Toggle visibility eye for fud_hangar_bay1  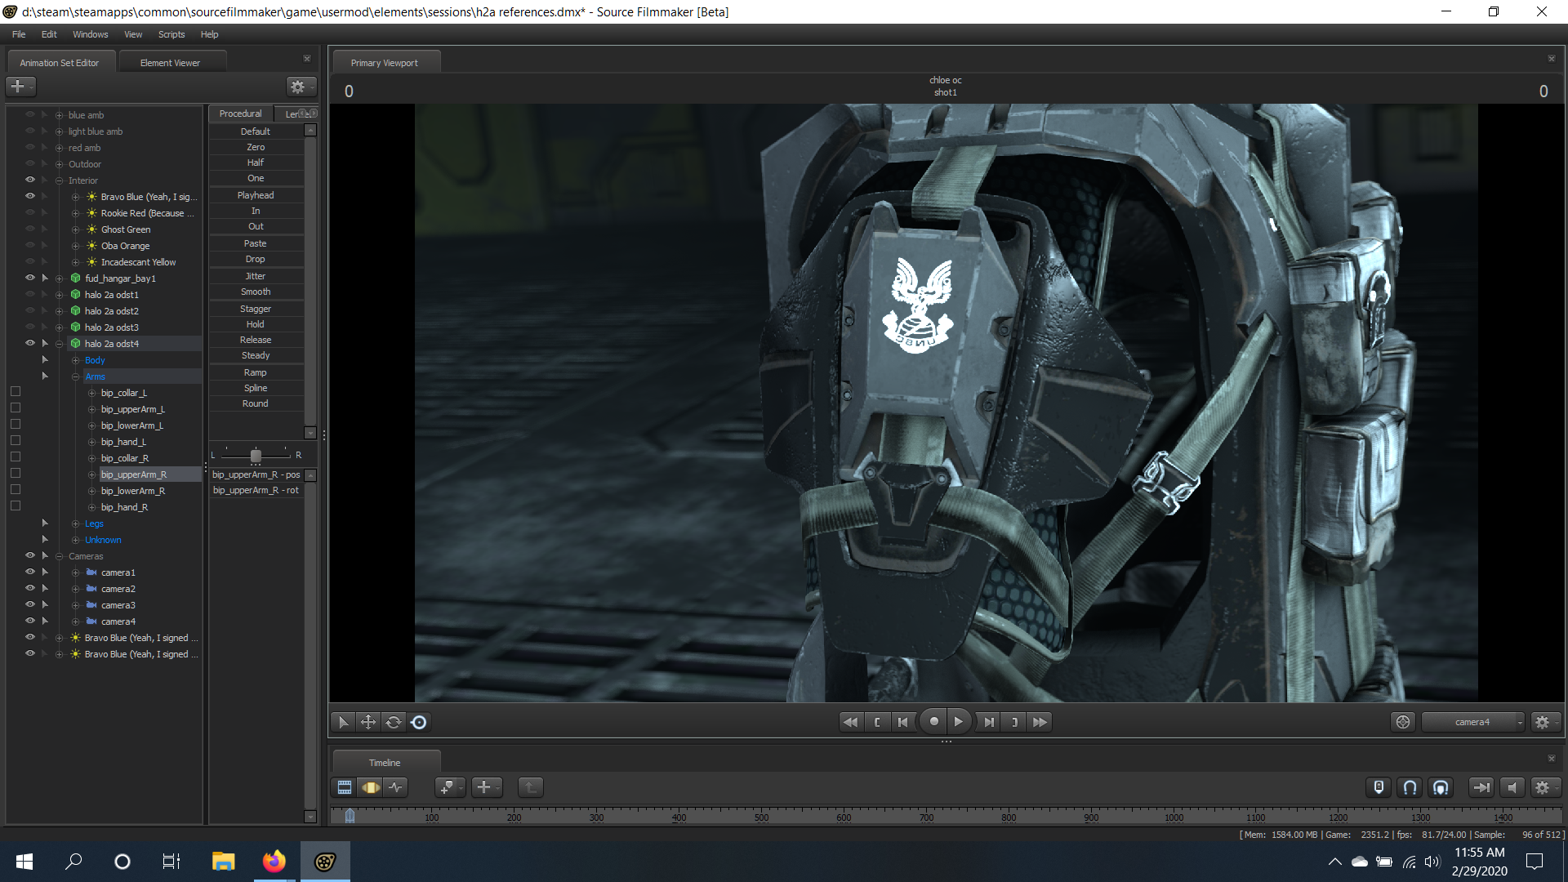(x=30, y=278)
